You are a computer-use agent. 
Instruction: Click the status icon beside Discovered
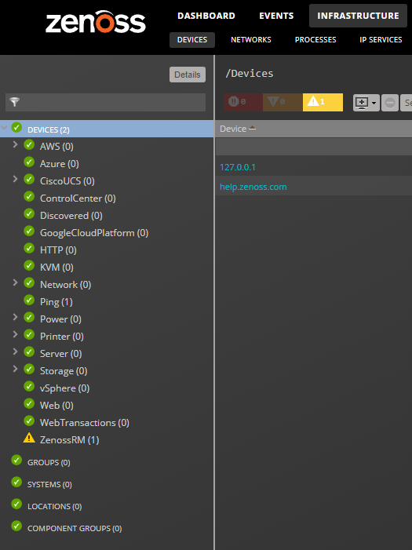(29, 213)
